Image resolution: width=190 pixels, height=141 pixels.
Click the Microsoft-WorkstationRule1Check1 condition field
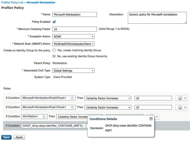point(48,107)
